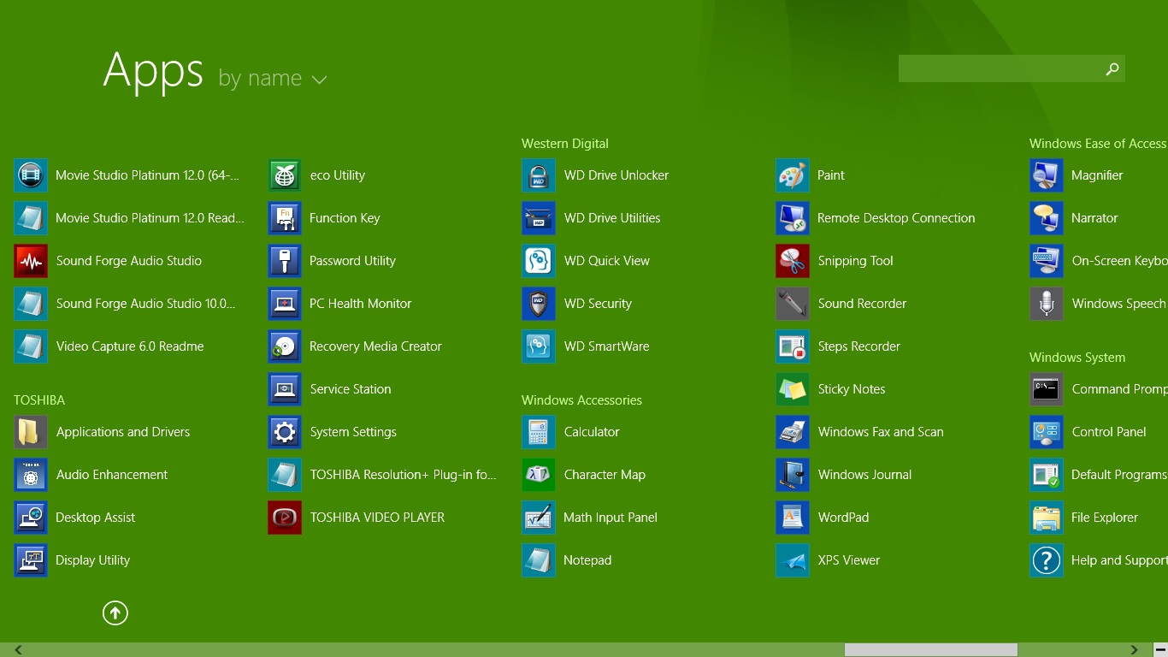1168x657 pixels.
Task: Launch the TOSHIBA VIDEO PLAYER icon
Action: (x=285, y=518)
